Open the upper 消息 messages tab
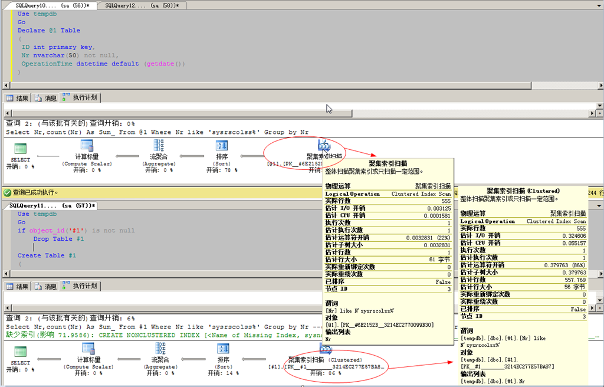Screen dimensions: 604x387 click(x=46, y=98)
